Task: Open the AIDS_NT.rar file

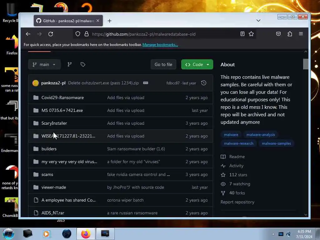Action: (x=52, y=213)
